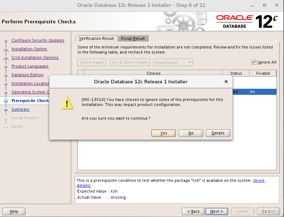Go to the Summary step

[20, 109]
